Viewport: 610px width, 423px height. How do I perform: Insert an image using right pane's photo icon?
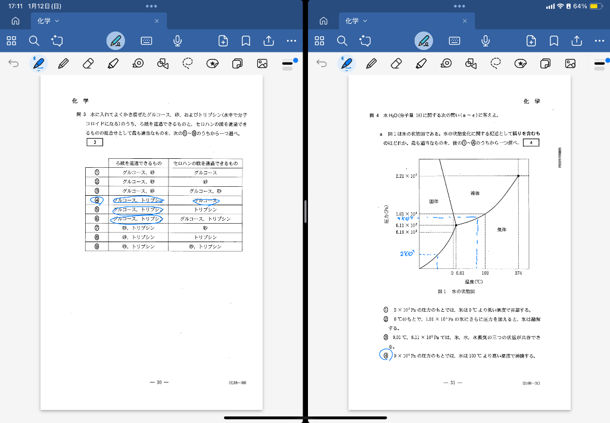pyautogui.click(x=570, y=64)
